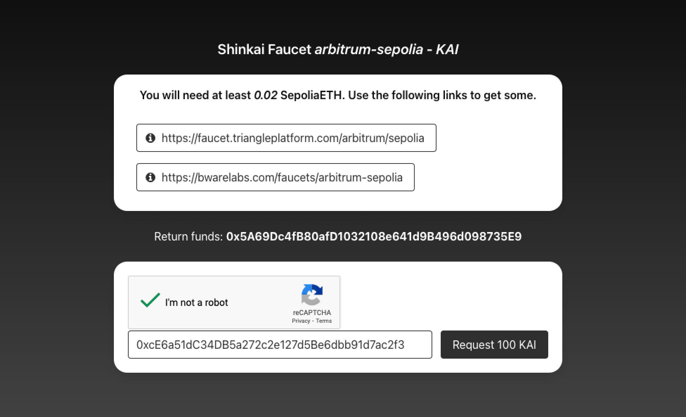Click the reCAPTCHA 'Terms' link
Image resolution: width=686 pixels, height=417 pixels.
click(x=324, y=320)
